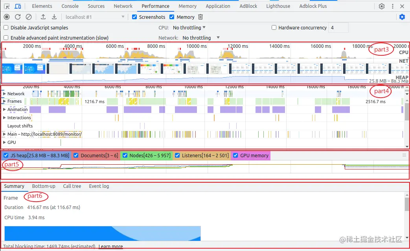
Task: Clear the profile recording icon
Action: pos(29,17)
